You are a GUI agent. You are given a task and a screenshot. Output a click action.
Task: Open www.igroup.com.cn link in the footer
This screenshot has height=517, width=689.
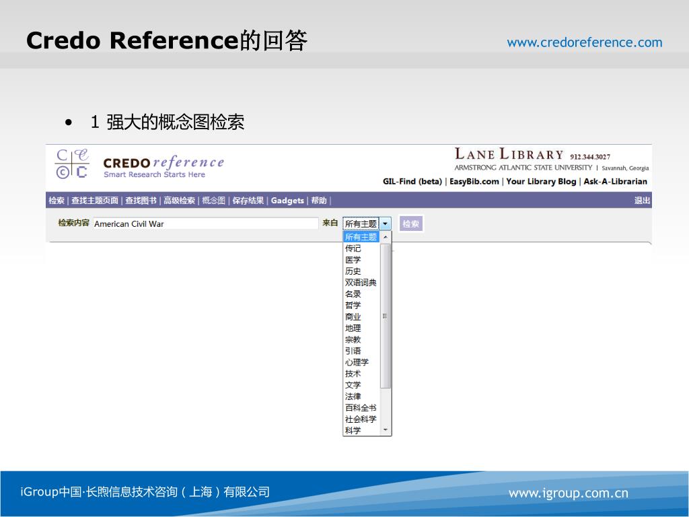[568, 493]
